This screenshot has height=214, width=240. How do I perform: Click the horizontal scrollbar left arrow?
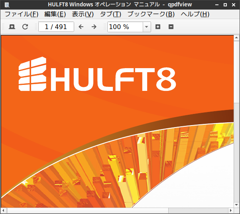[x=3, y=210]
